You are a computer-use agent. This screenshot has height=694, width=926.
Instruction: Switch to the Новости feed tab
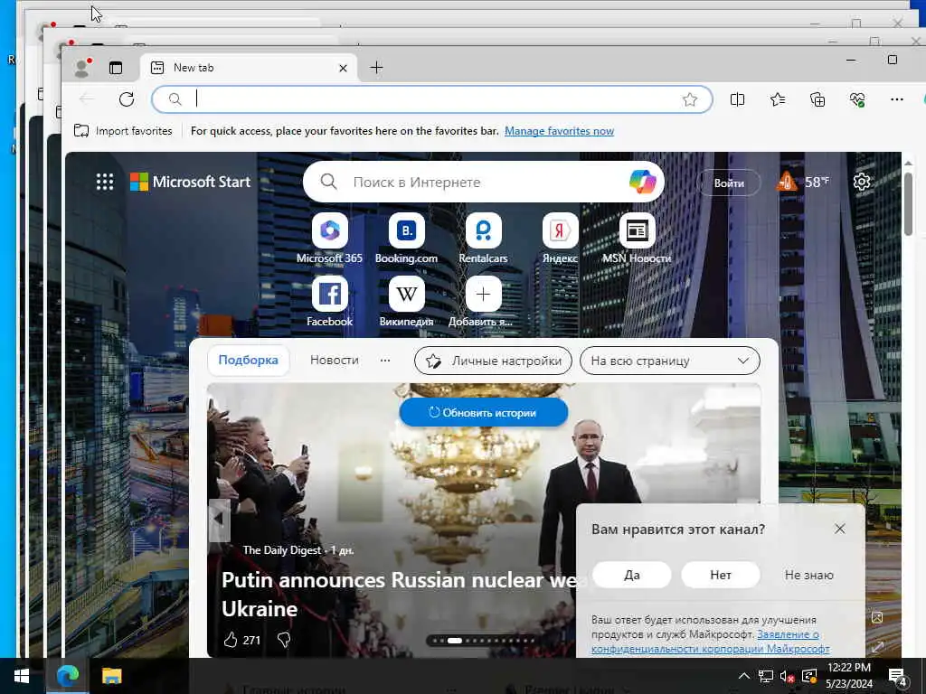[x=335, y=360]
